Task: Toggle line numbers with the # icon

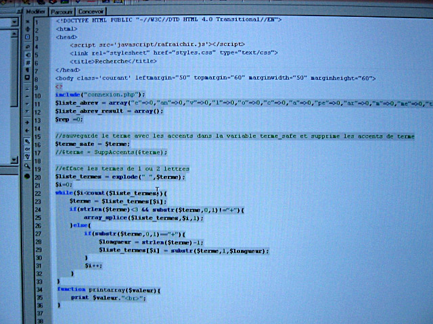Action: pos(27,63)
